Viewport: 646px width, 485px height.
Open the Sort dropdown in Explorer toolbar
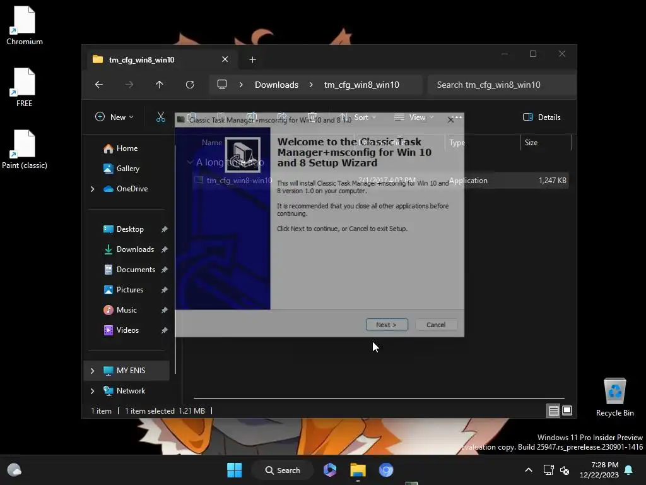coord(357,117)
